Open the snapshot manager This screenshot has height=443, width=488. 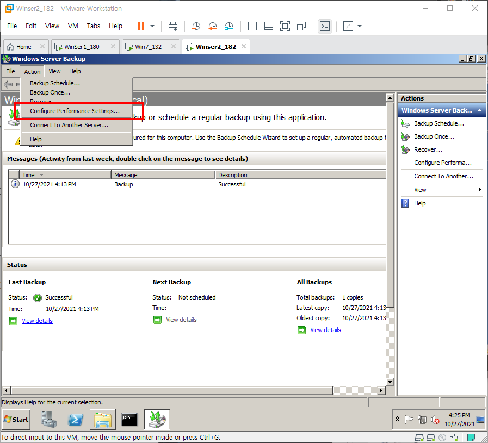pos(229,26)
